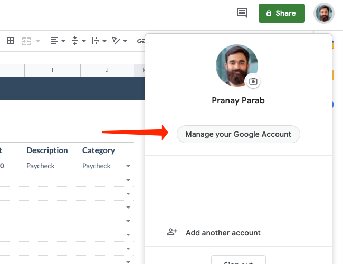This screenshot has height=264, width=343.
Task: Click the borders toolbar icon
Action: 11,41
